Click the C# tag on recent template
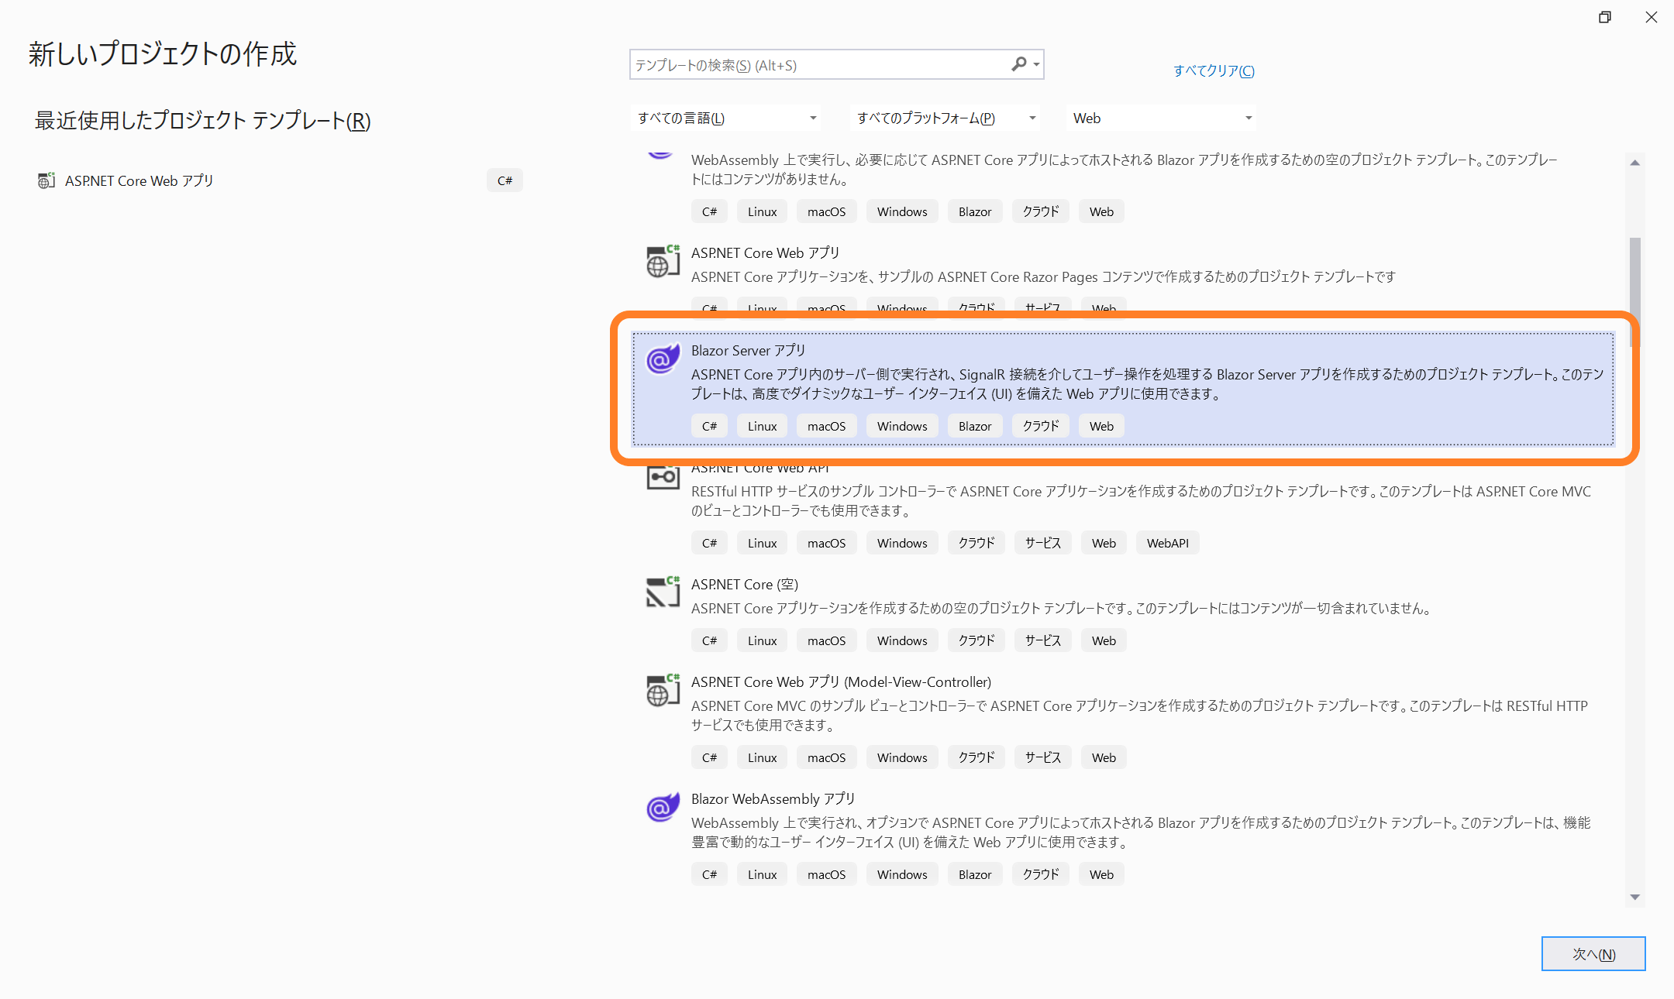 505,180
